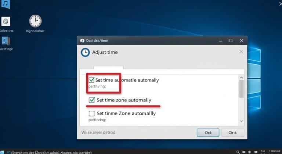Click the taskbar snowflake-shaped tray icon
Viewport: 282px width, 154px height.
[x=249, y=152]
